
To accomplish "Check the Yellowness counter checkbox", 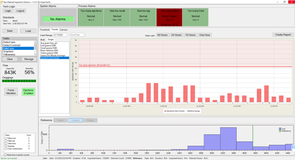I will coord(6,143).
